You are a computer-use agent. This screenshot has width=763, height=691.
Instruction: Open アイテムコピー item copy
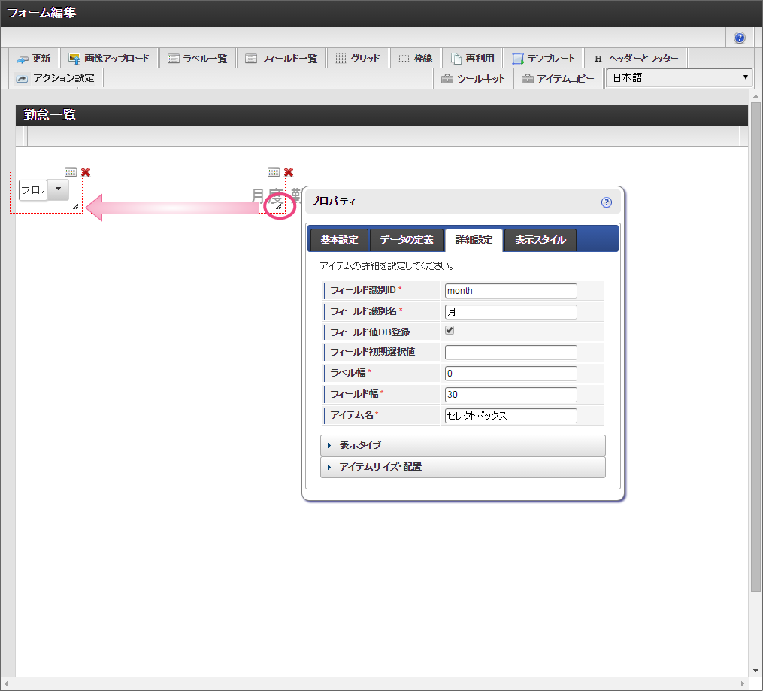click(558, 78)
